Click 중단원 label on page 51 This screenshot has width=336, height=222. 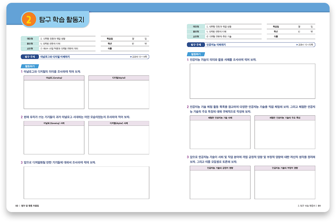tap(196, 32)
